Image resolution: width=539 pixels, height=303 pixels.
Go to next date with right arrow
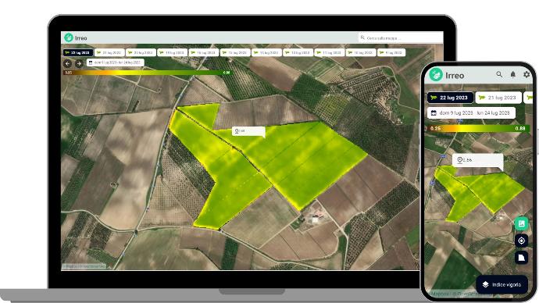79,63
